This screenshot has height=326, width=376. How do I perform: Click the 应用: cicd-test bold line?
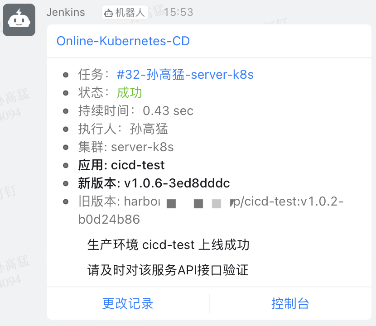[121, 165]
